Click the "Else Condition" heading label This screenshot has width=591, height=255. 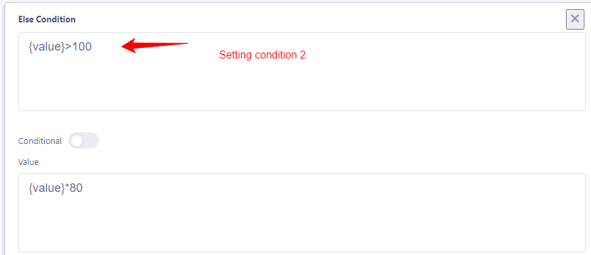tap(47, 20)
